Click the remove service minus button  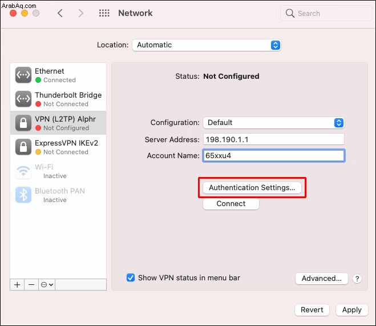[x=31, y=285]
